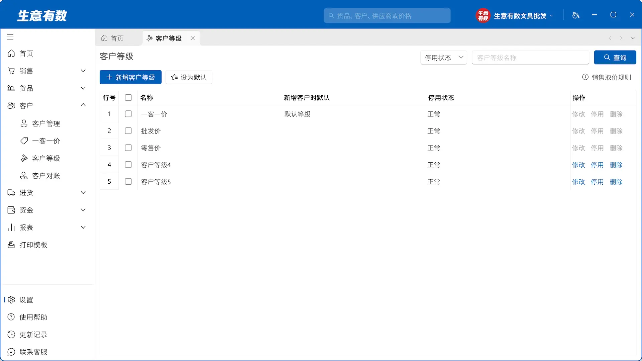Click 设为默认 button

189,77
